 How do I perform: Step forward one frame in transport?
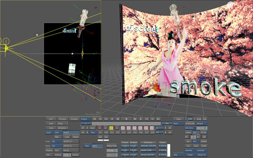click(x=135, y=119)
